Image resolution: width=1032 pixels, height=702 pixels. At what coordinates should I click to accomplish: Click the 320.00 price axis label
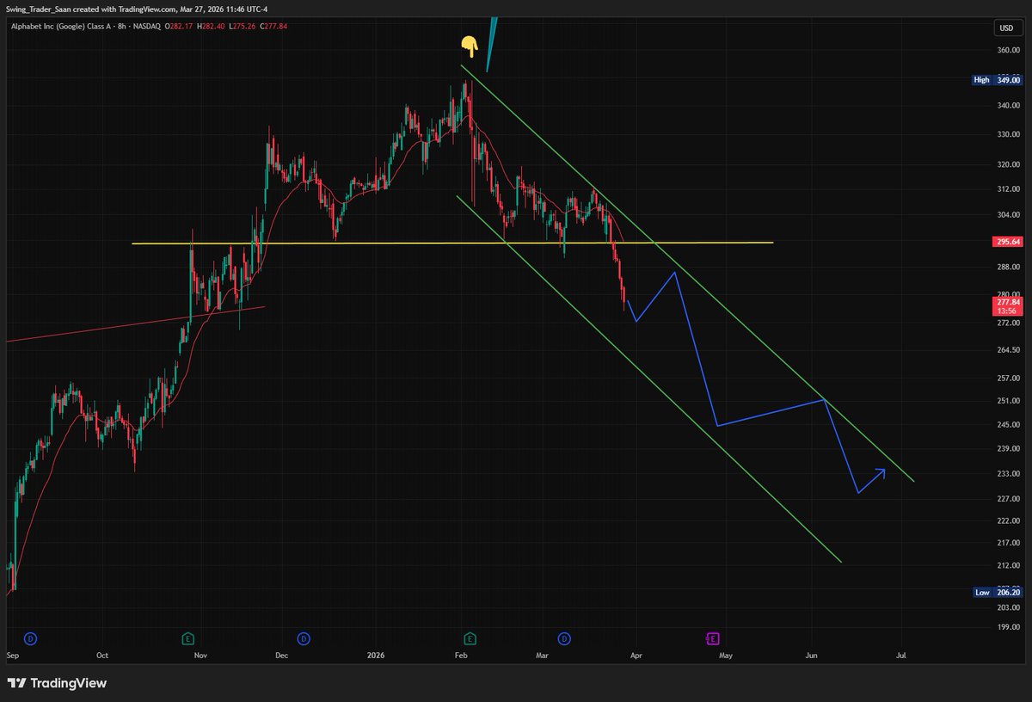1008,165
